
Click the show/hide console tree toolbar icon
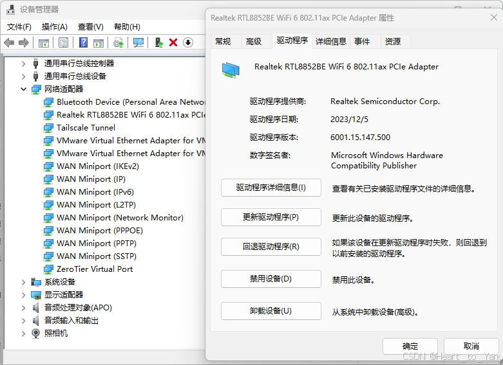pyautogui.click(x=44, y=42)
